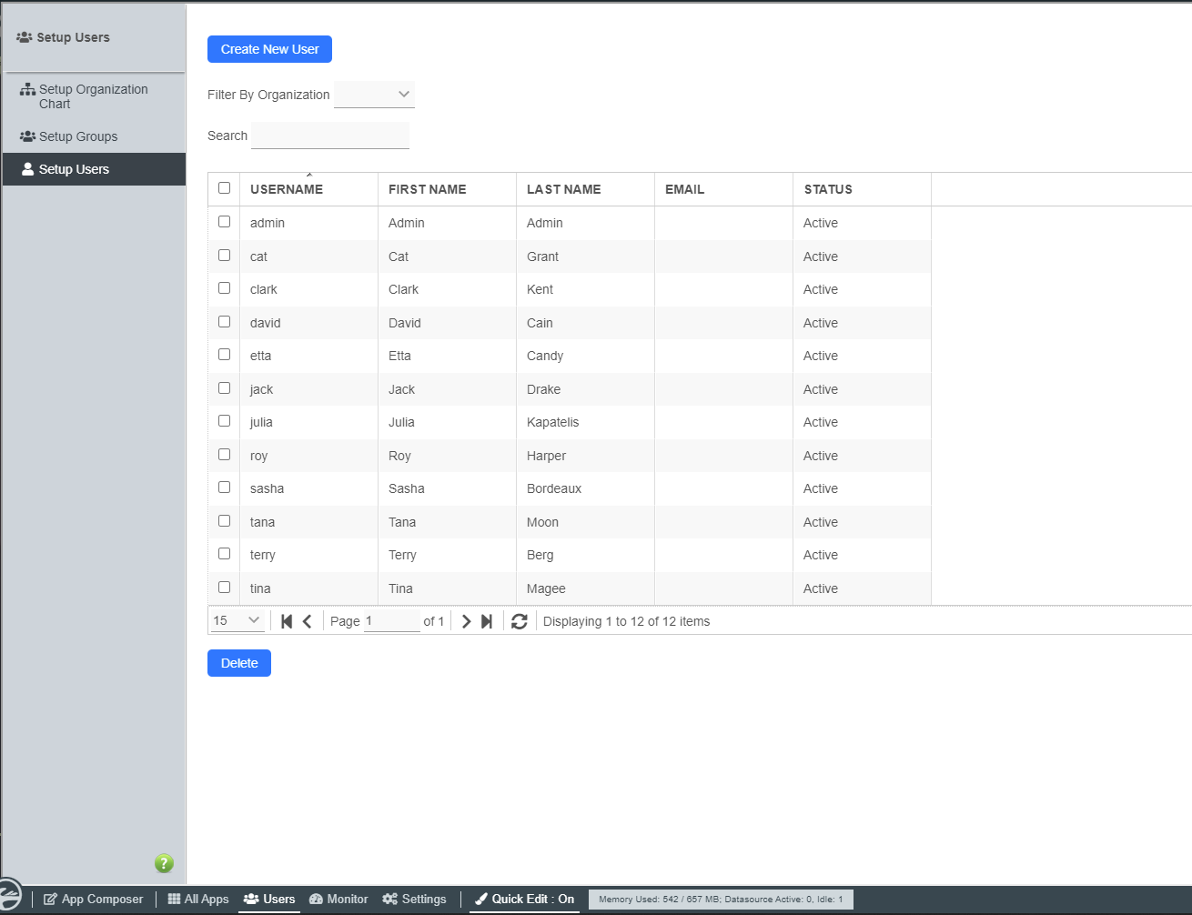Check the box for user admin
The width and height of the screenshot is (1192, 915).
click(225, 222)
